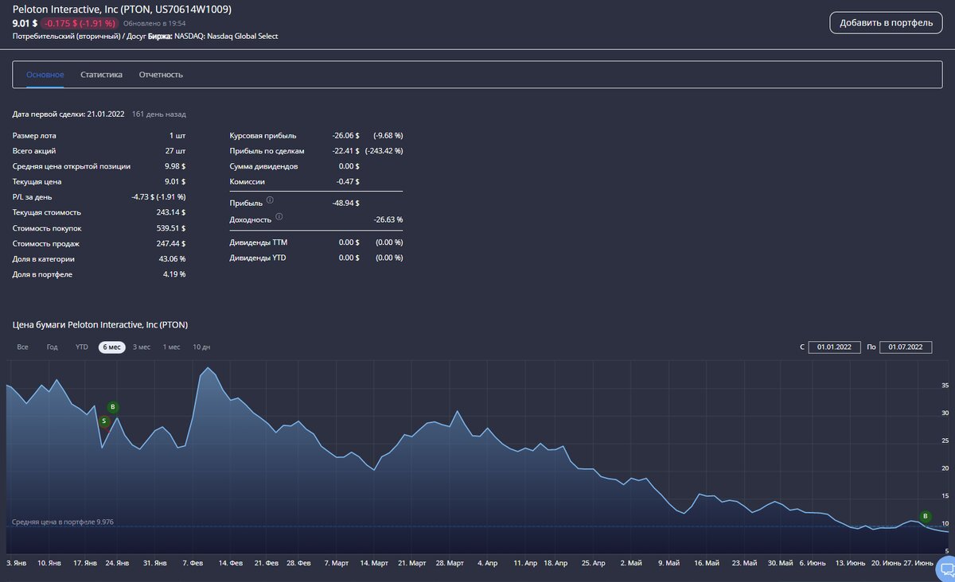Click the 7. Фев axis label

coord(193,563)
